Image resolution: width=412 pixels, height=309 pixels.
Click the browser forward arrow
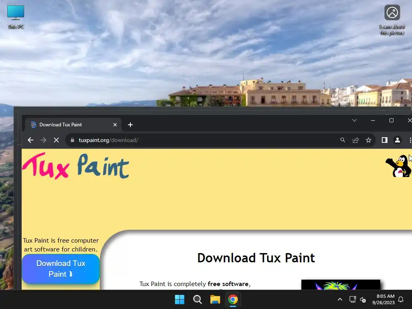43,140
